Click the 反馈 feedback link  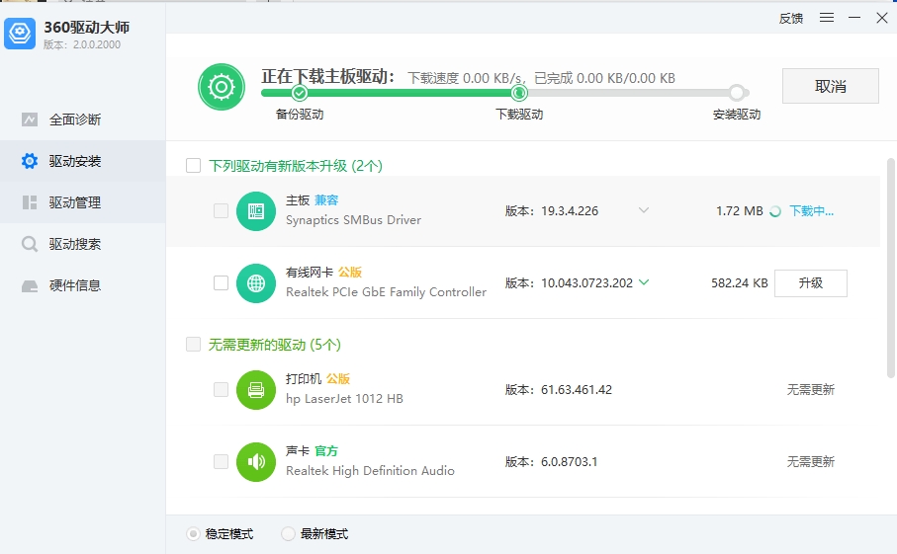pyautogui.click(x=791, y=19)
